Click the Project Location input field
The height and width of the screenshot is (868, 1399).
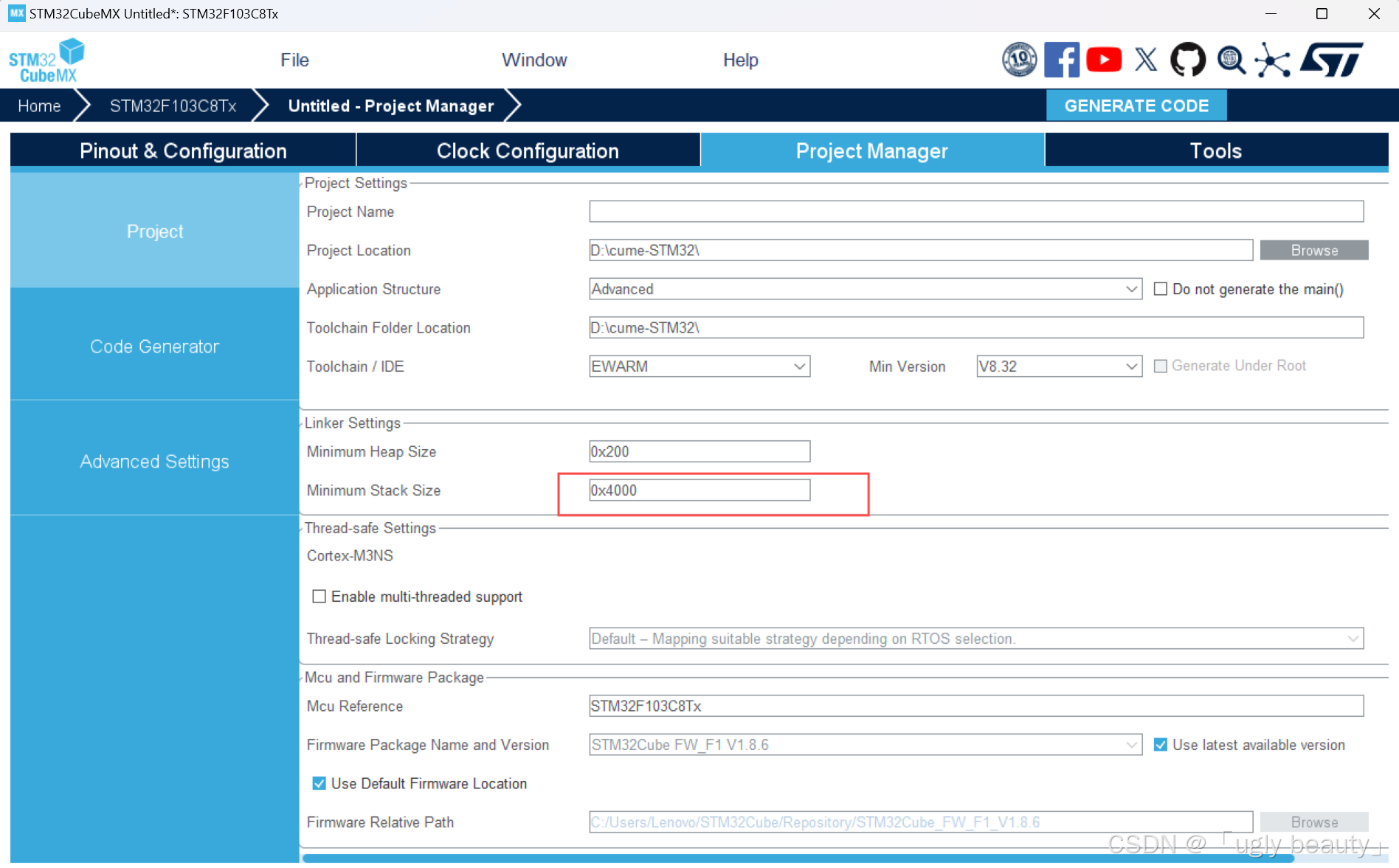click(921, 250)
